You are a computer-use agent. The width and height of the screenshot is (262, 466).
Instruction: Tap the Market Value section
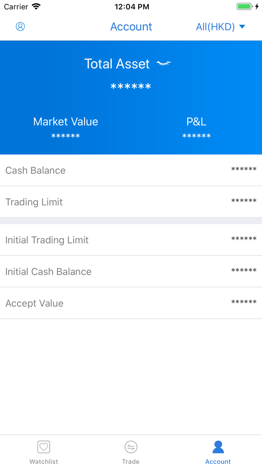click(65, 127)
